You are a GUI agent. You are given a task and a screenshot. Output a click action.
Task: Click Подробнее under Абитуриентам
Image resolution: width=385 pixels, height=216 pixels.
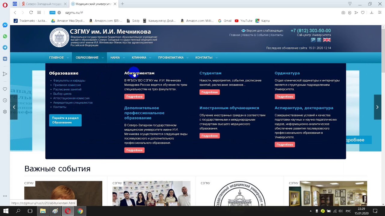click(x=134, y=97)
